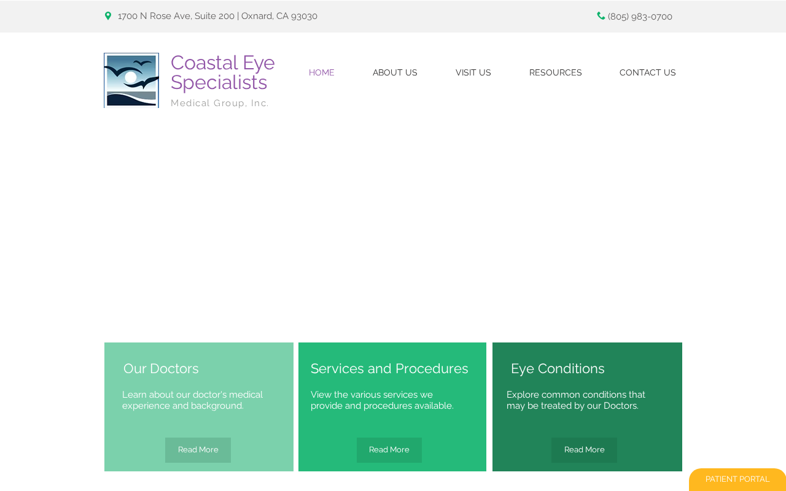Click the Services and Procedures heading
This screenshot has width=786, height=491.
pyautogui.click(x=389, y=369)
